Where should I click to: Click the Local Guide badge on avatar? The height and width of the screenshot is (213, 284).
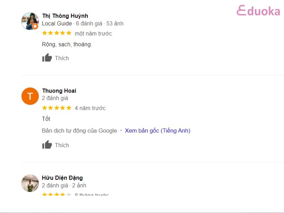tap(35, 26)
